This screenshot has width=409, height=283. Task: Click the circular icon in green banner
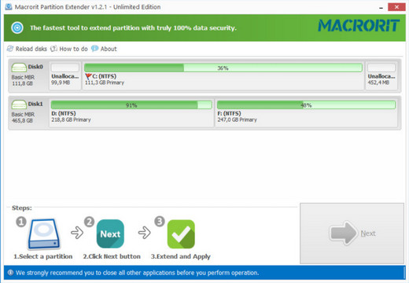17,28
